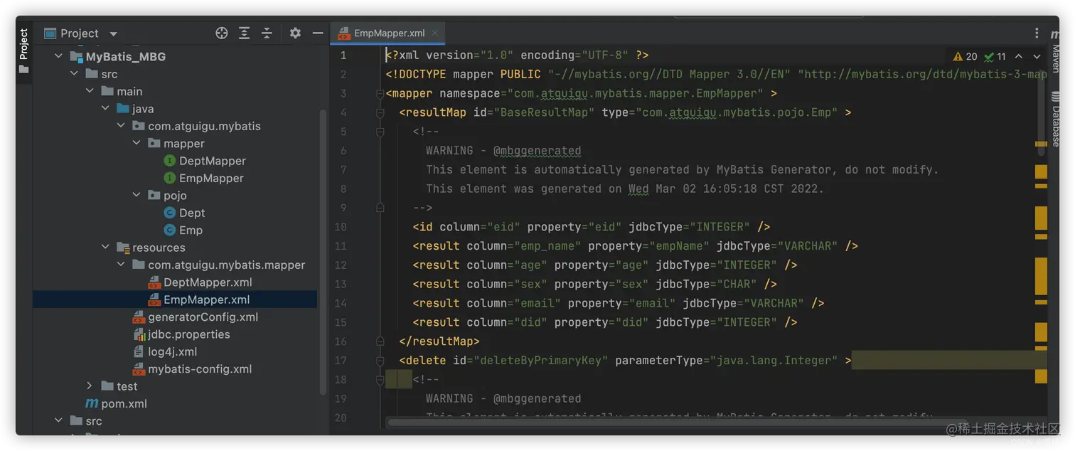Open the editor tabs more options menu
Viewport: 1075px width, 451px height.
coord(1037,33)
